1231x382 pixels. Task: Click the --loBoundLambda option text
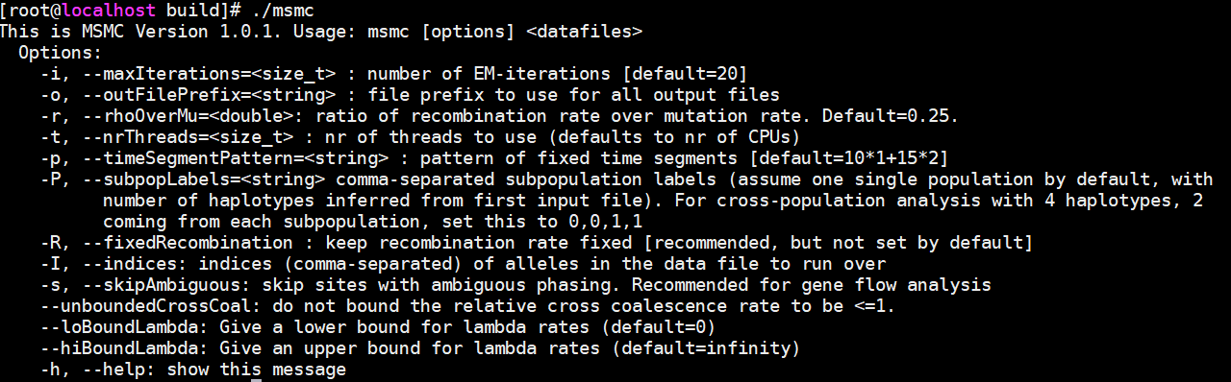coord(123,326)
